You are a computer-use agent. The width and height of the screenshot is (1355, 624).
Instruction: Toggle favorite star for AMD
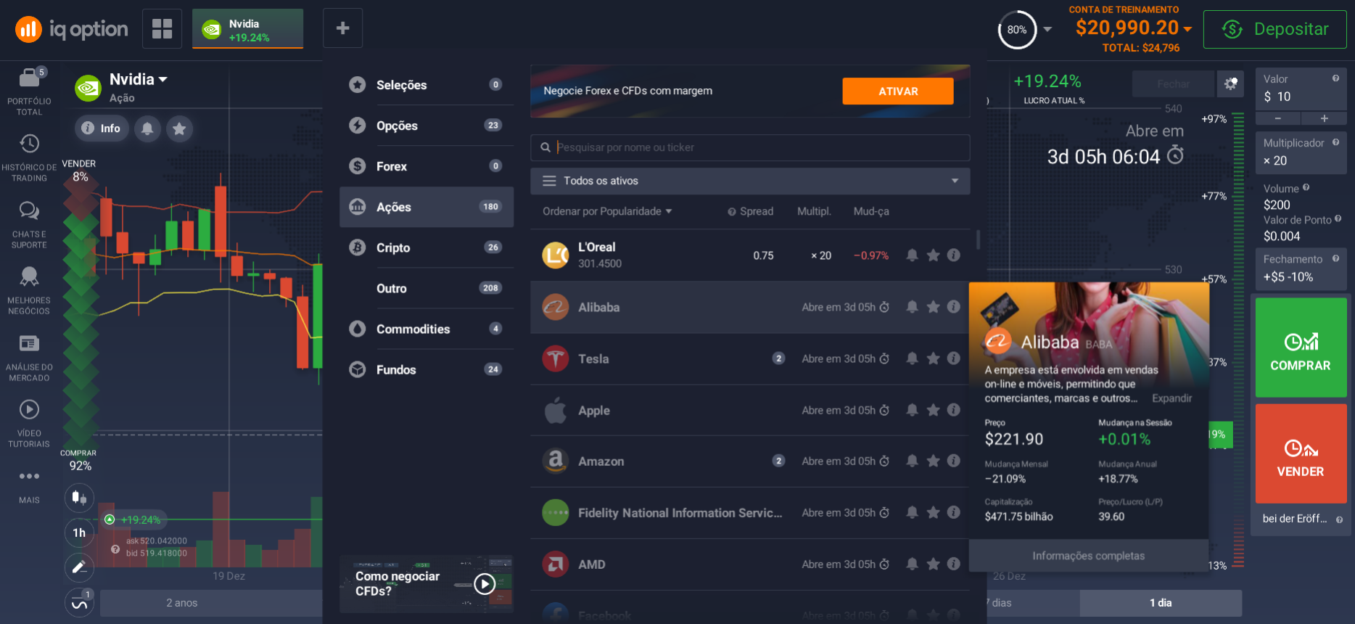point(934,564)
